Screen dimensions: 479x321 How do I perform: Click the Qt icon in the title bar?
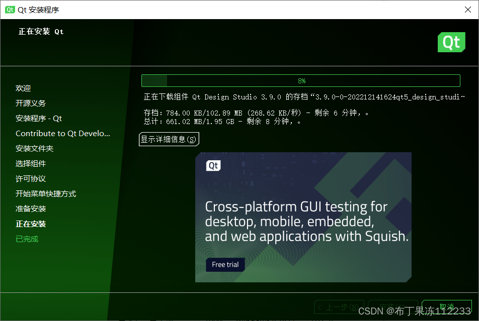point(10,10)
